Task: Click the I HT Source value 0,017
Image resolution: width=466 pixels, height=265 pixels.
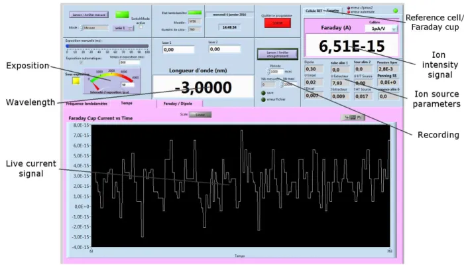Action: [x=363, y=96]
